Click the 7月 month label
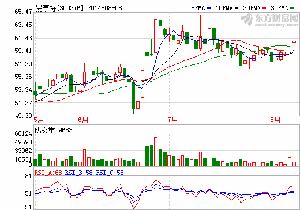This screenshot has width=300, height=210. [172, 120]
